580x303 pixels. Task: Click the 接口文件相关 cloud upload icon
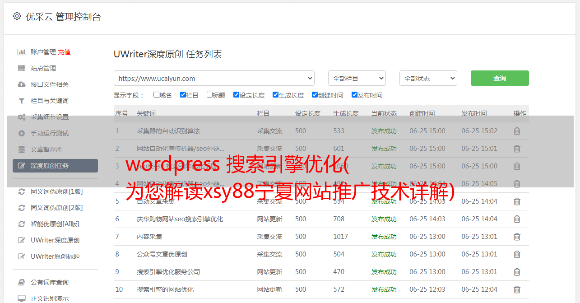(21, 84)
